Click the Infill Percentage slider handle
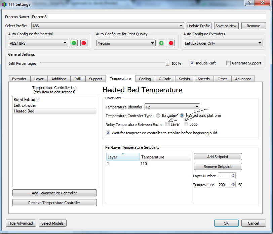This screenshot has height=234, width=273. click(x=167, y=63)
